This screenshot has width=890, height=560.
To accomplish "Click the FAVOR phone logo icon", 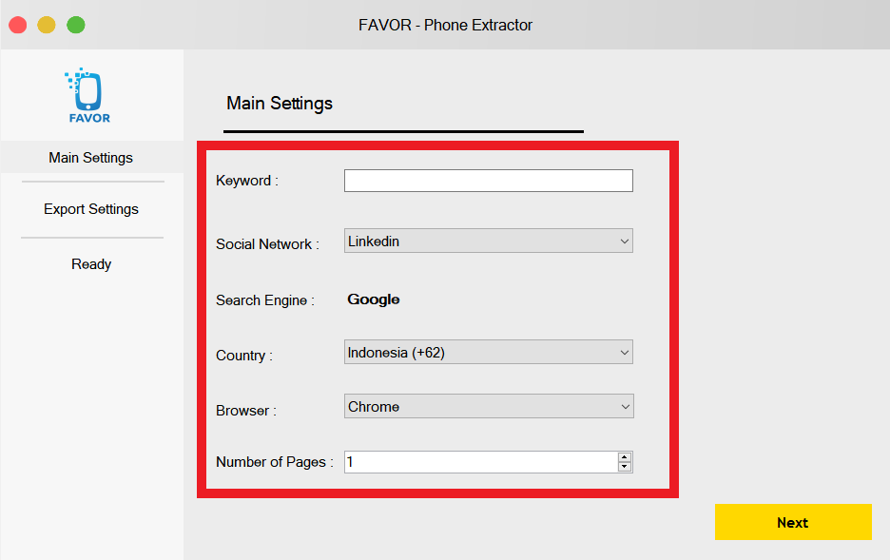I will pyautogui.click(x=88, y=95).
